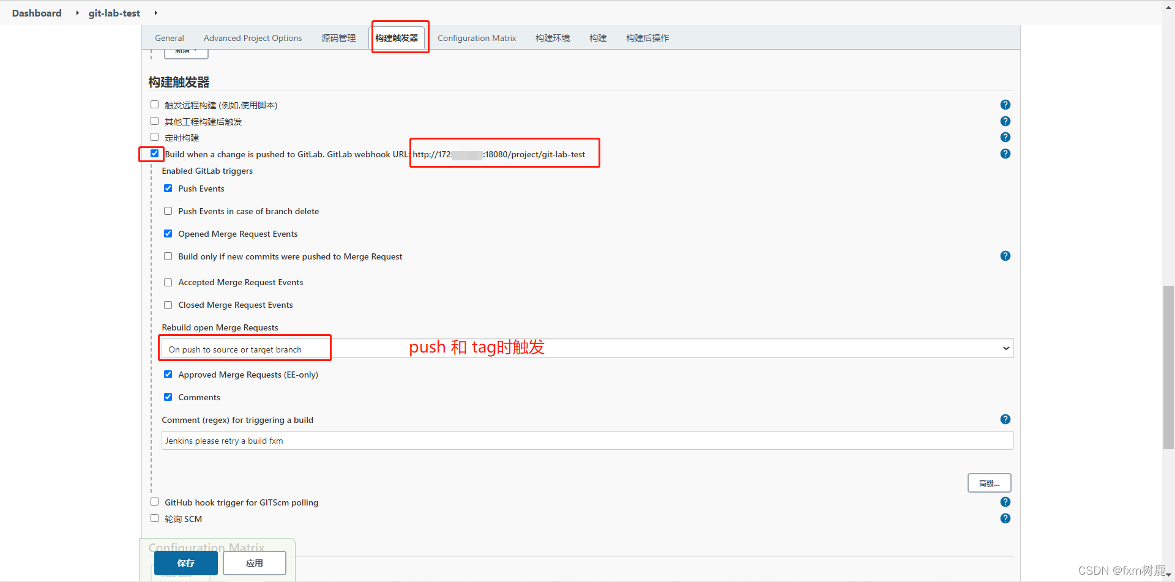
Task: Switch to 构建环境 tab
Action: tap(553, 38)
